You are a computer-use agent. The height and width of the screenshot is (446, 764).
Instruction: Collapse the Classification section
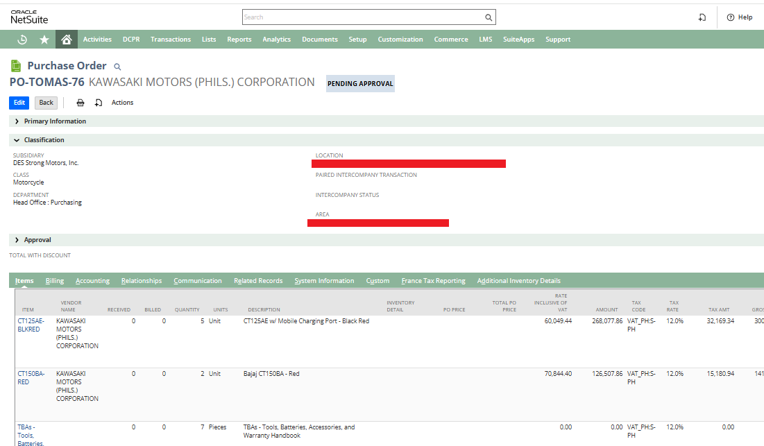coord(40,140)
